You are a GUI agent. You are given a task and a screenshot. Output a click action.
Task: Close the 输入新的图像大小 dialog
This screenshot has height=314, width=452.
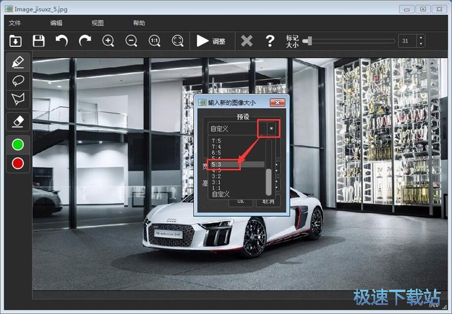[277, 103]
